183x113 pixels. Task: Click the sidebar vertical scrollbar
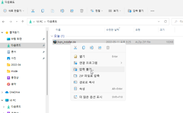tap(47, 63)
